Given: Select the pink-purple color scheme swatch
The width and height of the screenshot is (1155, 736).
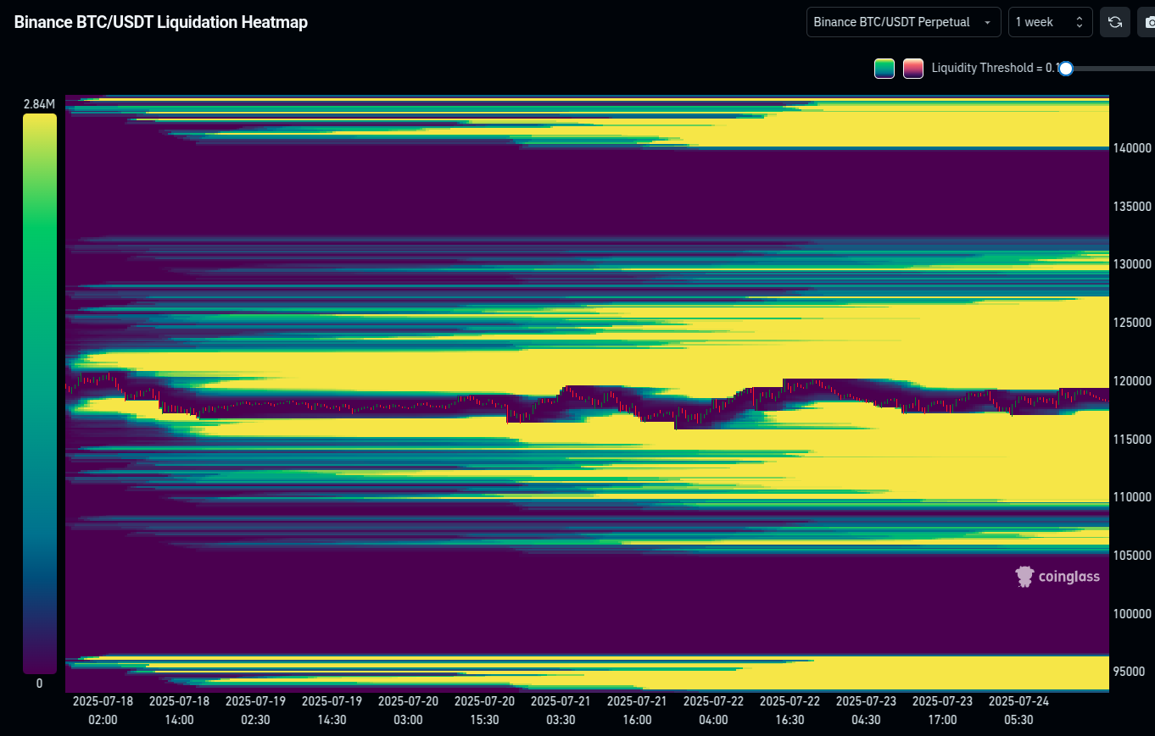Looking at the screenshot, I should pos(913,69).
